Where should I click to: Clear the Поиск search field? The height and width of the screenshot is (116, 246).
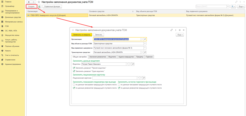point(228,6)
